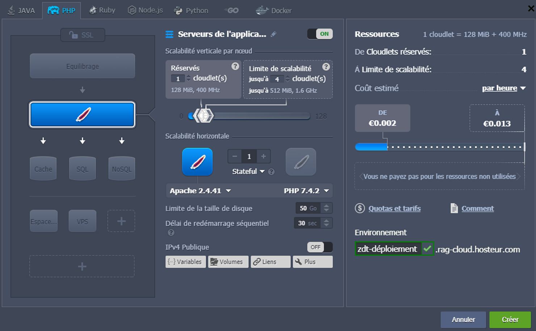Add the SQL database node
Screen dimensions: 536x331
coord(83,169)
